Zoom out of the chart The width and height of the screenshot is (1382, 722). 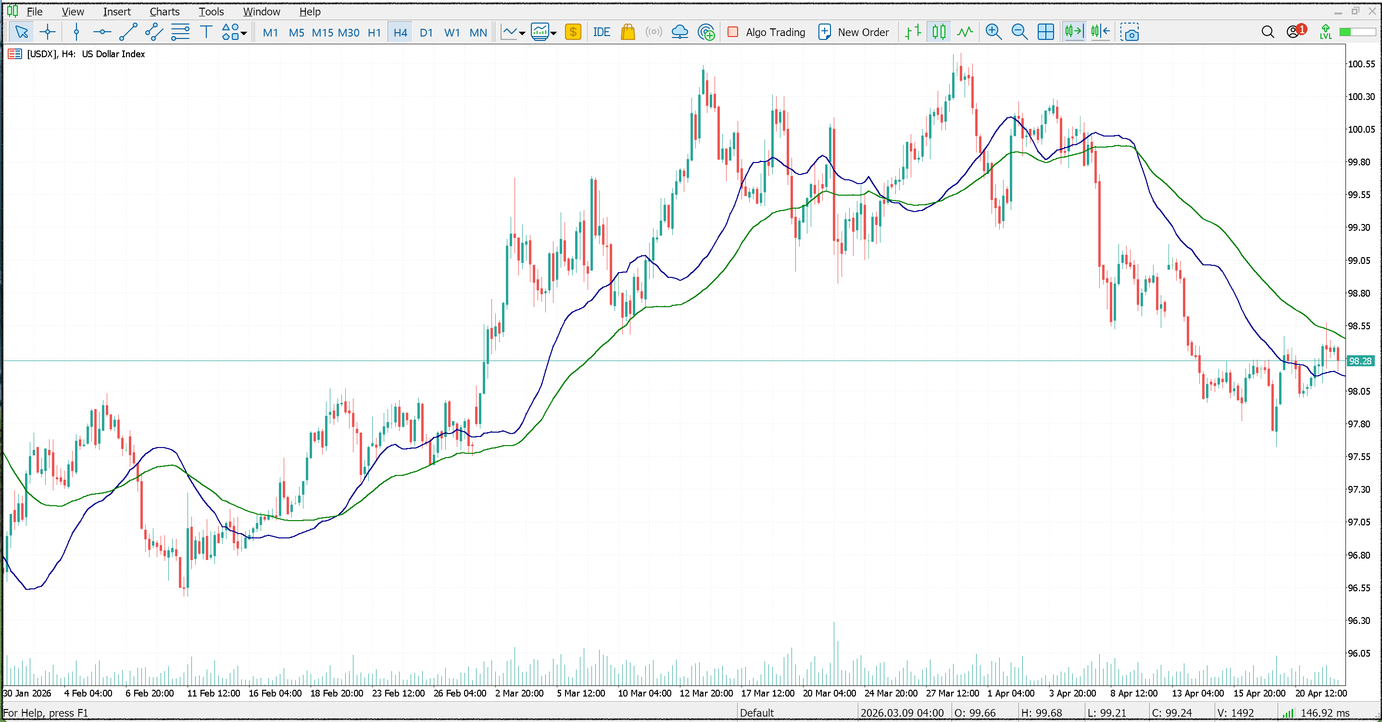click(1019, 32)
